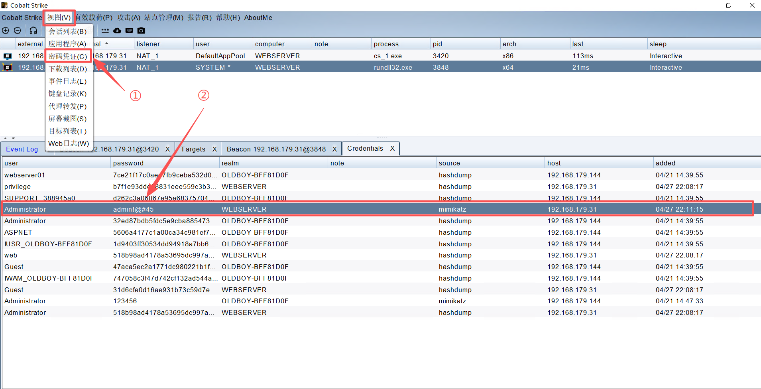
Task: Click the disconnect (minus) toolbar icon
Action: point(18,31)
